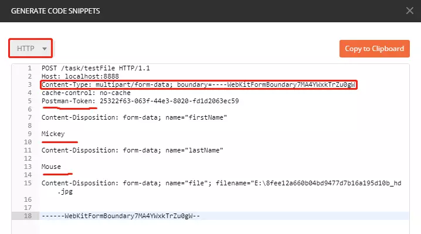Click the Postman-Token header line
421x234 pixels.
(x=140, y=101)
